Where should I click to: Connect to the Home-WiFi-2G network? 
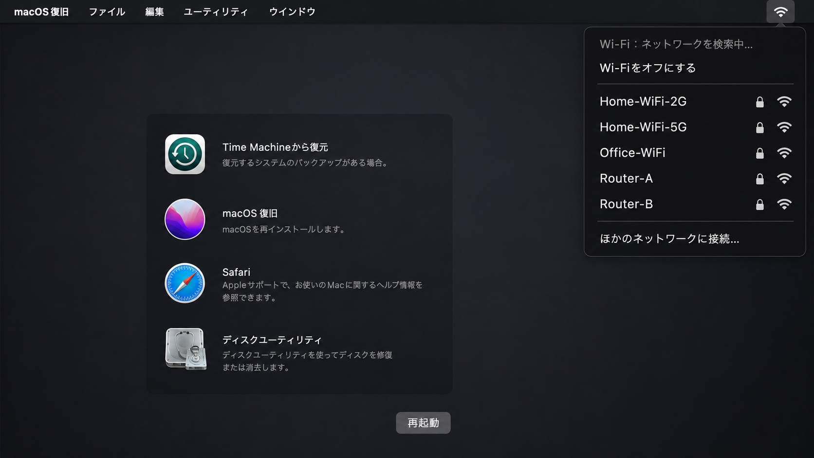click(x=695, y=101)
